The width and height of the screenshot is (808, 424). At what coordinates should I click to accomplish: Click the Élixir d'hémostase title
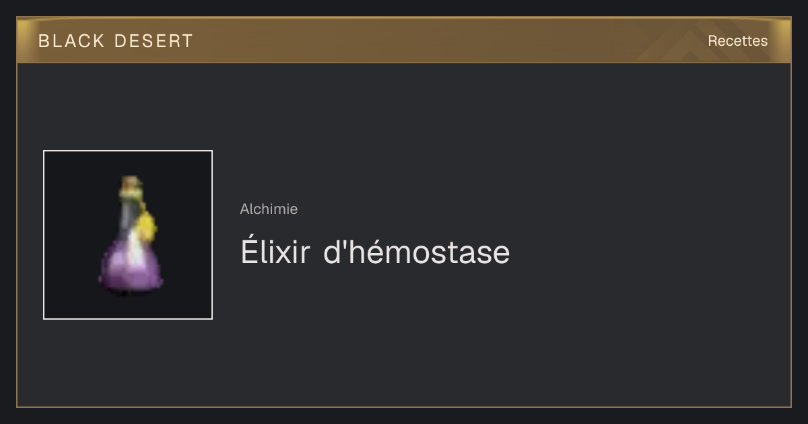pos(375,252)
